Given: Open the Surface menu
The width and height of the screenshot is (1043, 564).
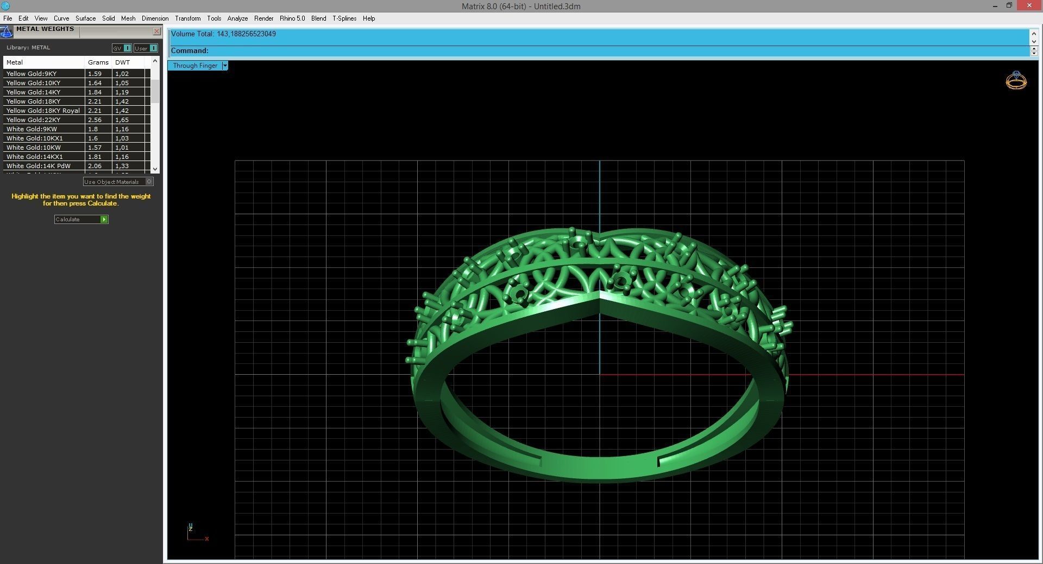Looking at the screenshot, I should point(85,18).
